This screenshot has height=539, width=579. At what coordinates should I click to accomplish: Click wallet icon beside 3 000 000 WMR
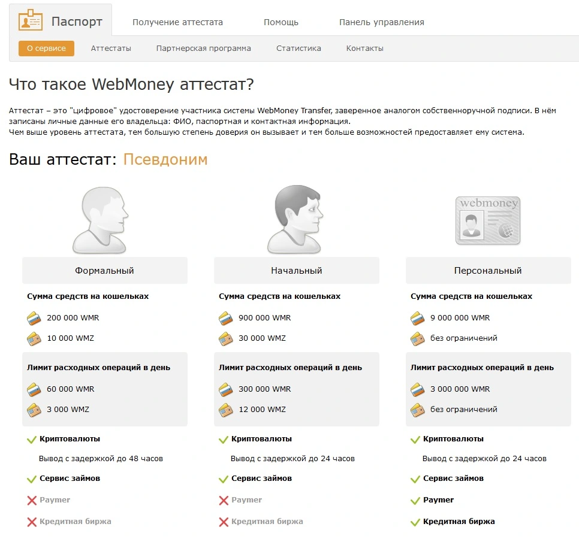click(x=418, y=390)
